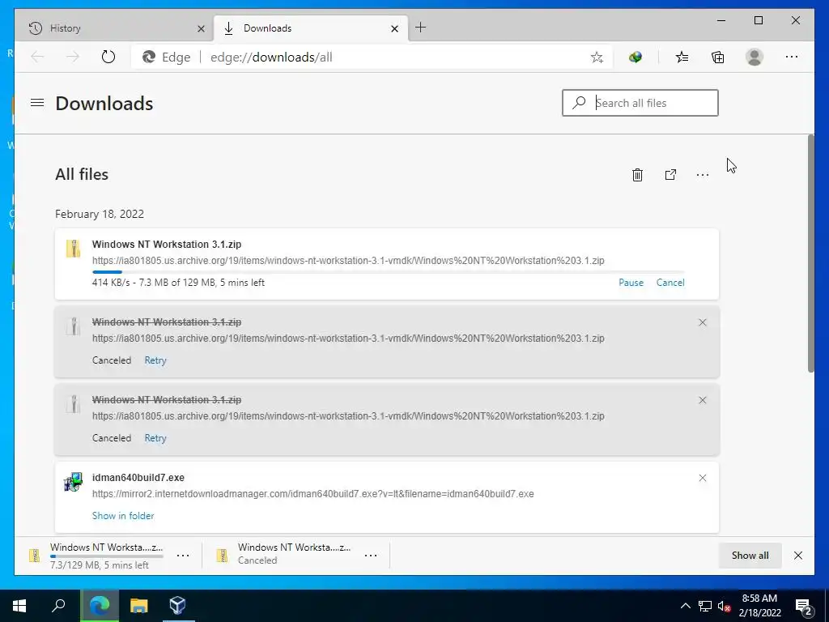Open the Windows Start menu
829x622 pixels.
19,606
